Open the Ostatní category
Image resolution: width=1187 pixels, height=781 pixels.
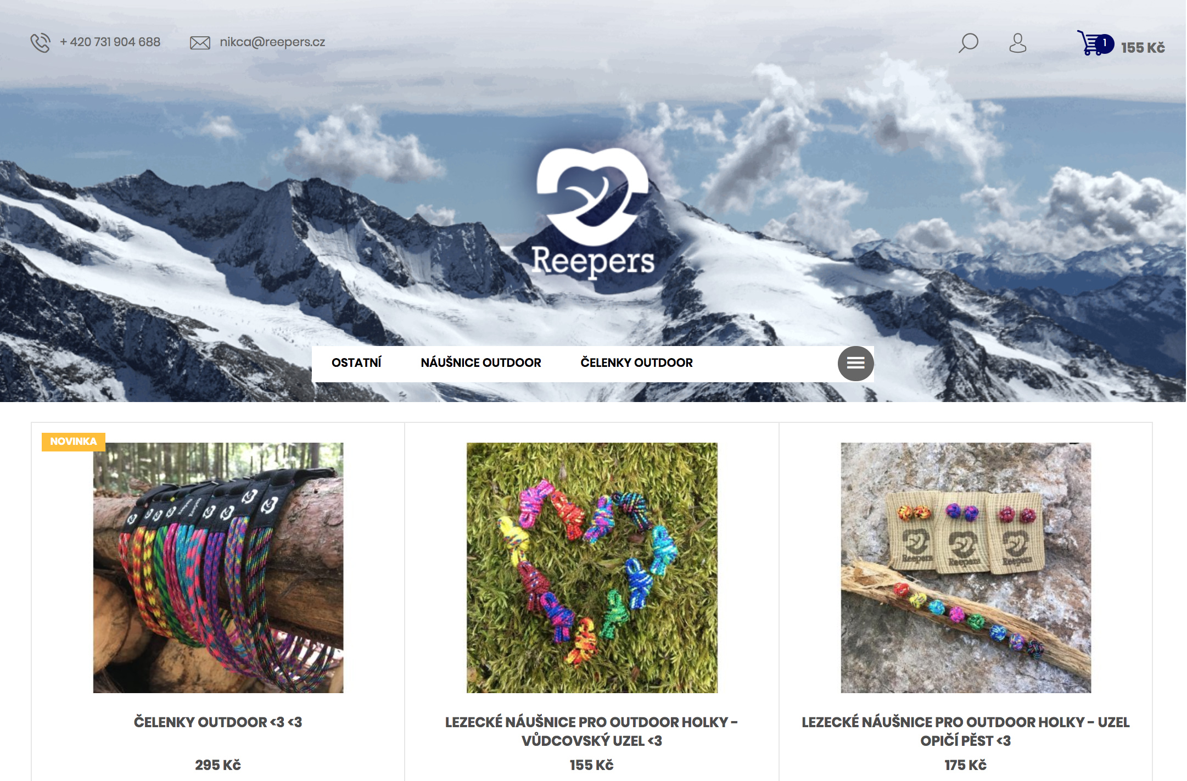pyautogui.click(x=356, y=362)
